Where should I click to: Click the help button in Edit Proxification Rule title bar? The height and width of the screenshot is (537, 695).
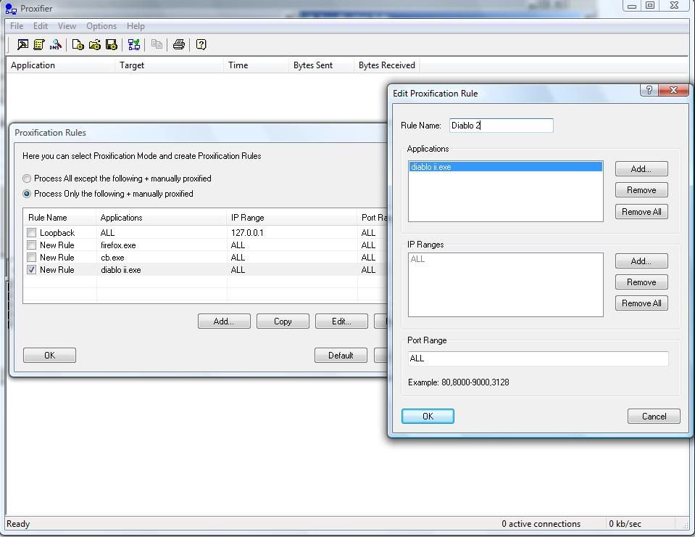pyautogui.click(x=649, y=90)
